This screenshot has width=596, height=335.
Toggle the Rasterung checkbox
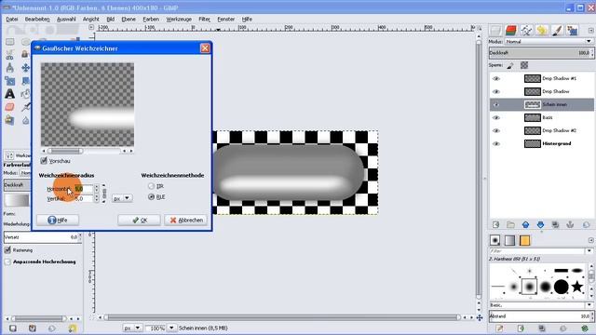pos(7,250)
